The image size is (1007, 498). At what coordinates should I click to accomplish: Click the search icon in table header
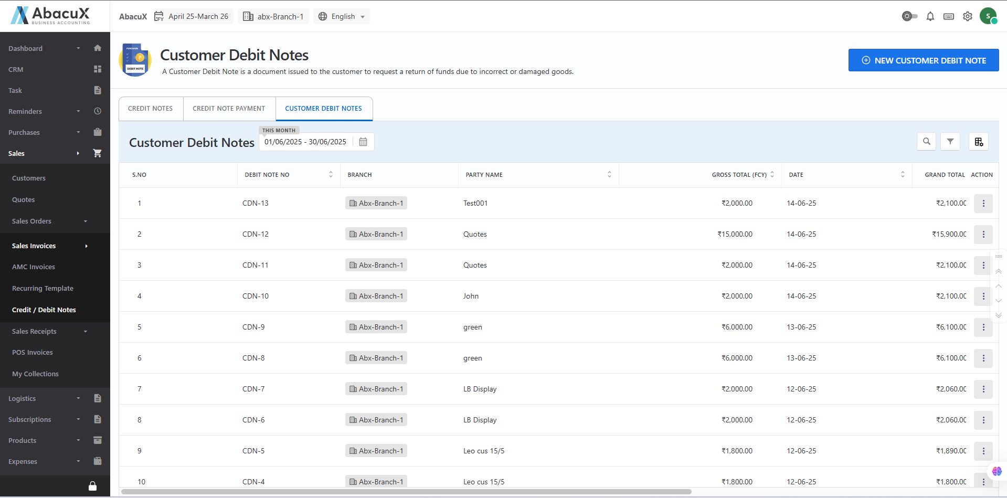[x=926, y=142]
